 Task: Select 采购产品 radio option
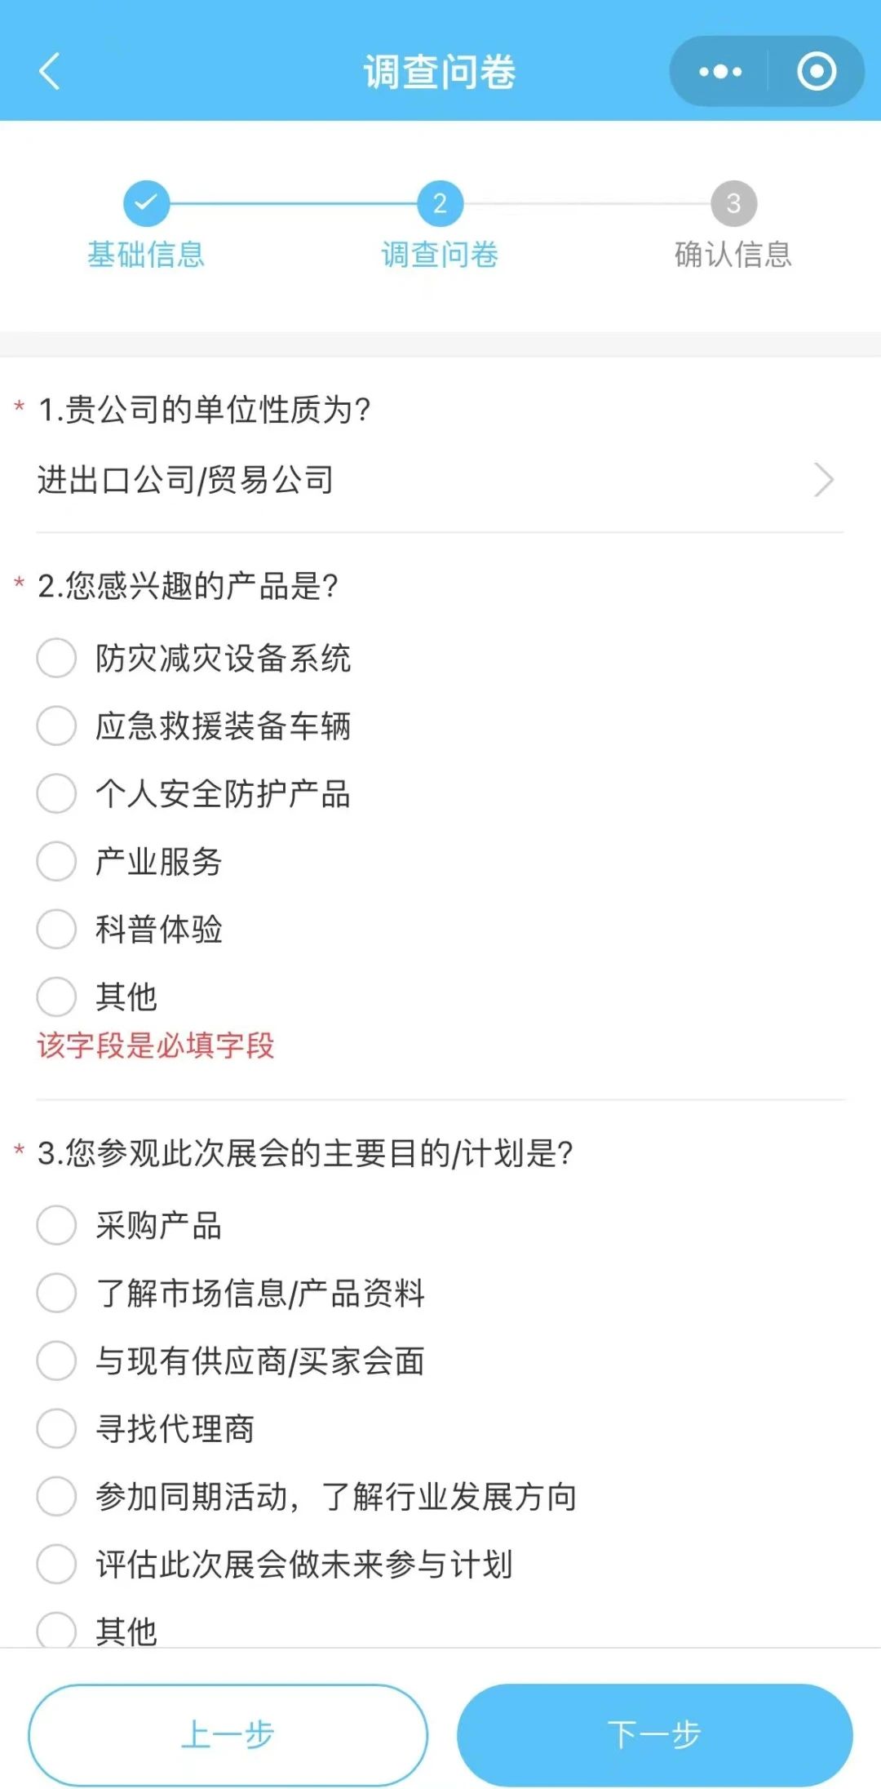tap(56, 1225)
